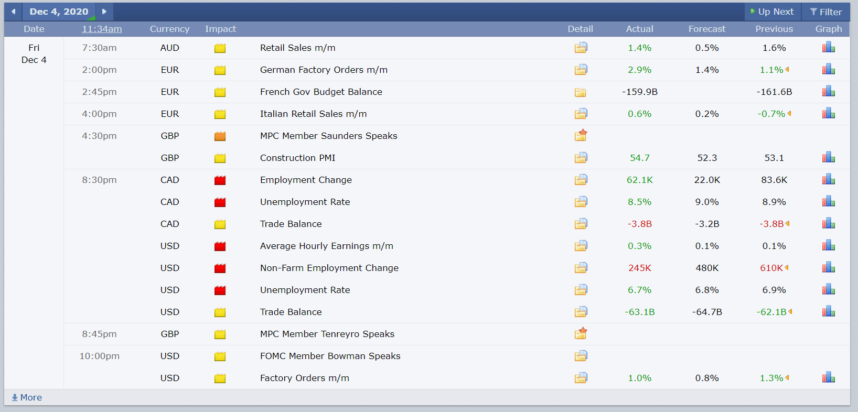Open the Dec 4, 2020 date picker
Viewport: 858px width, 412px height.
(59, 12)
